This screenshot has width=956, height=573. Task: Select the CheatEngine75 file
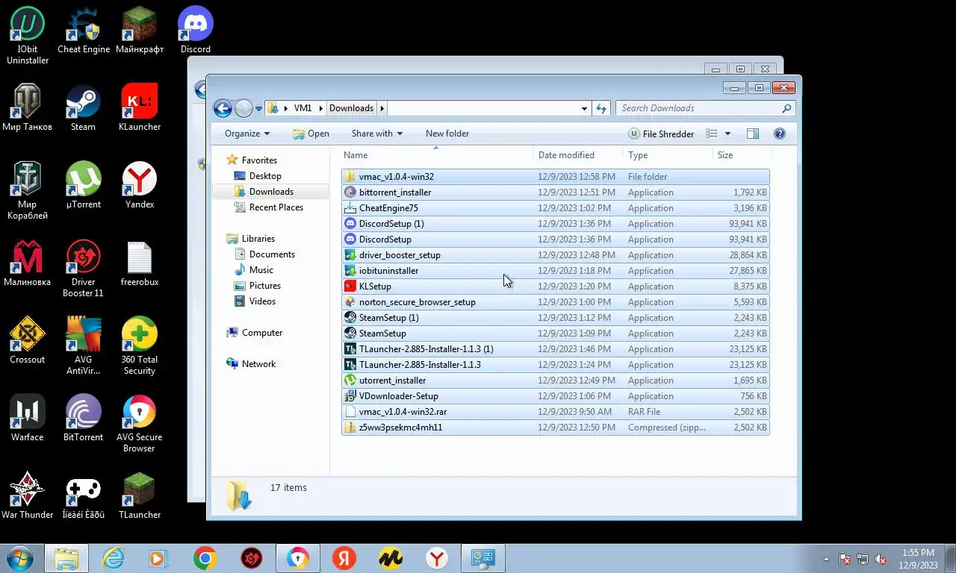[555, 208]
